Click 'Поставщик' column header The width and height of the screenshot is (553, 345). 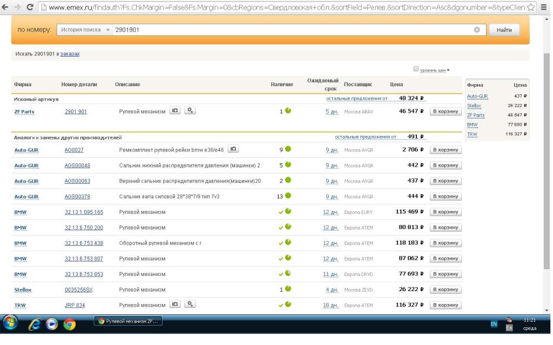pyautogui.click(x=358, y=85)
